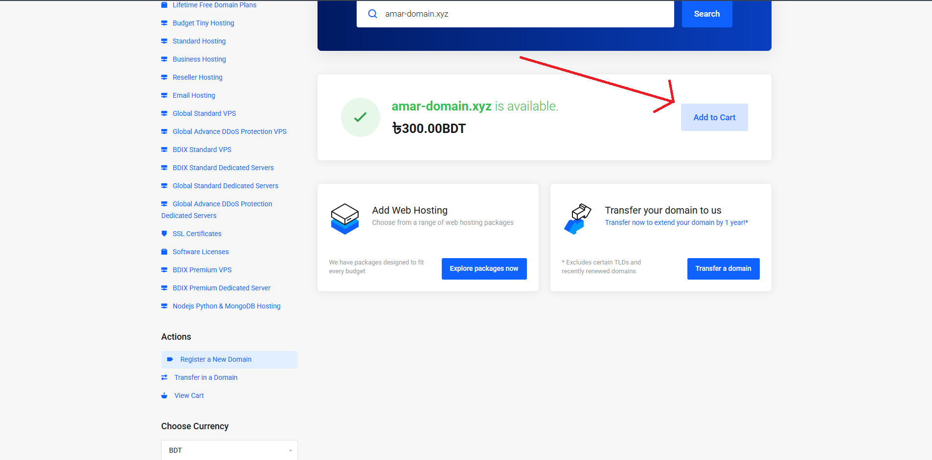Click 'Transfer your domain to us' heading
Screen dimensions: 932x460
click(663, 210)
